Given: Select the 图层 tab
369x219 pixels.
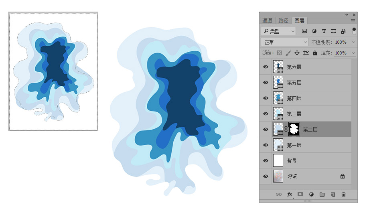Looking at the screenshot, I should pos(299,20).
